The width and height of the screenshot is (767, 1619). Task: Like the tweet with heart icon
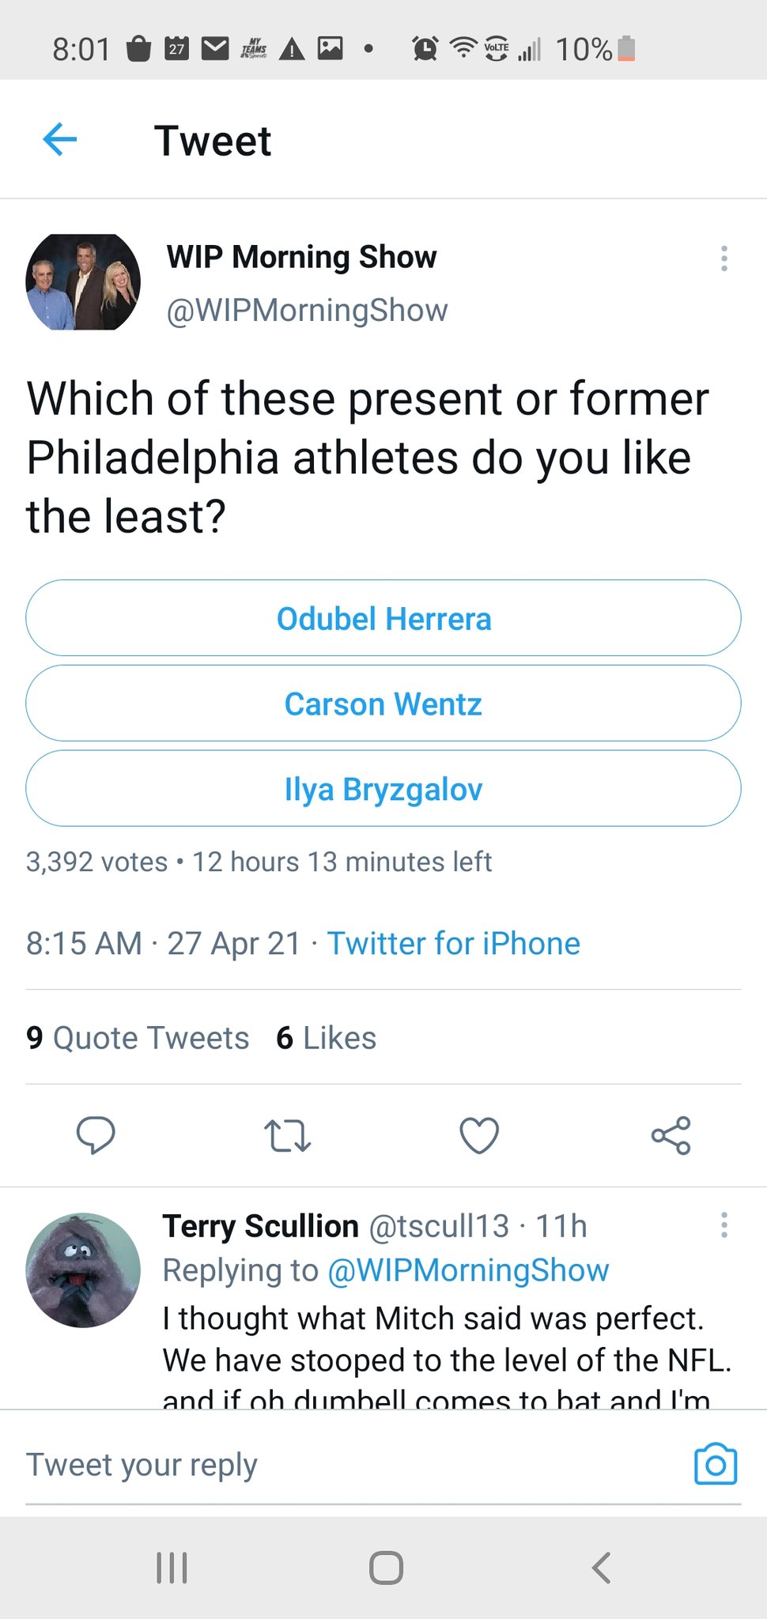479,1135
